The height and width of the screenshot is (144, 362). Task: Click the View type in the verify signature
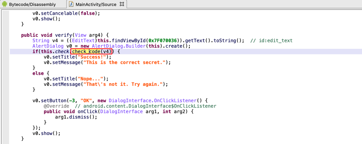coord(81,35)
